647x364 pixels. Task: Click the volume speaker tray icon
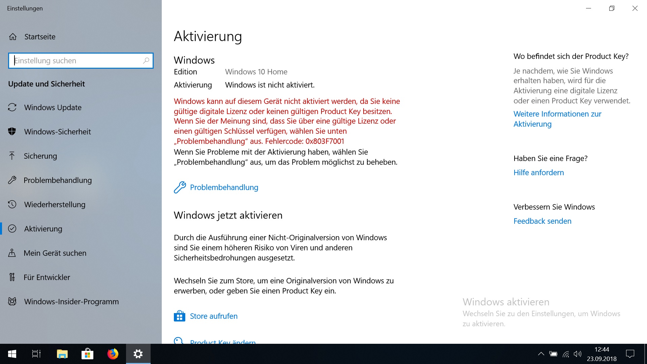(578, 354)
